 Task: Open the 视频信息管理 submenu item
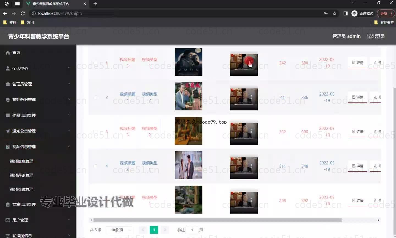click(21, 161)
